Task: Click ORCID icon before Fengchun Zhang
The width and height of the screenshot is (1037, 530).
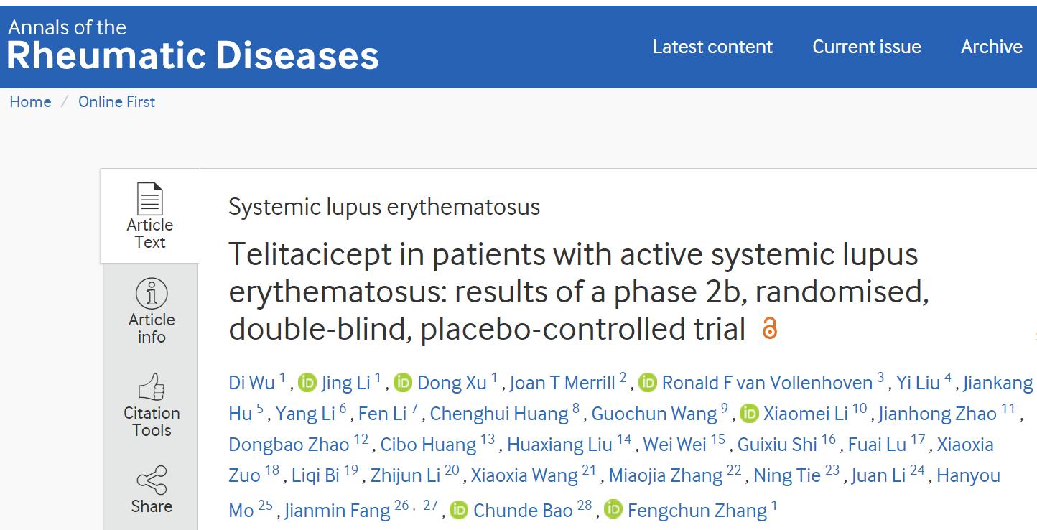Action: coord(613,510)
